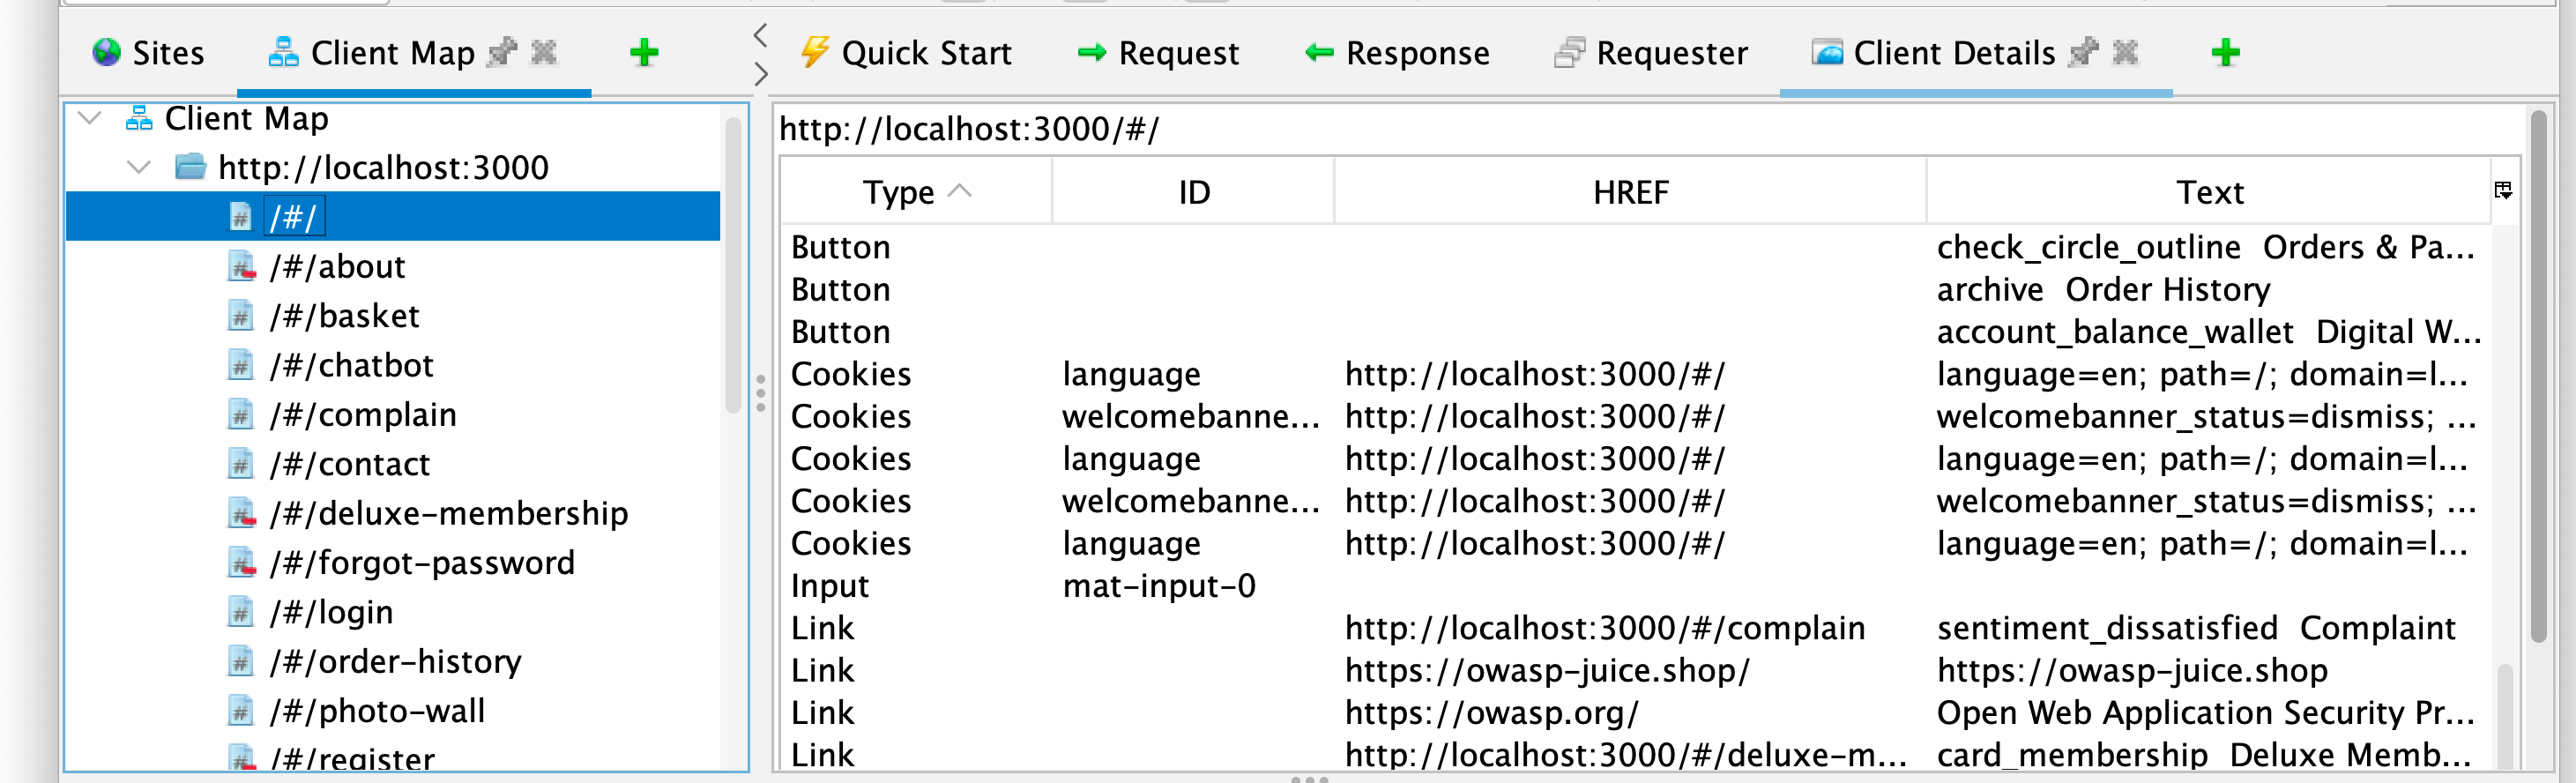This screenshot has height=783, width=2576.
Task: Switch to the Sites tab
Action: click(x=149, y=53)
